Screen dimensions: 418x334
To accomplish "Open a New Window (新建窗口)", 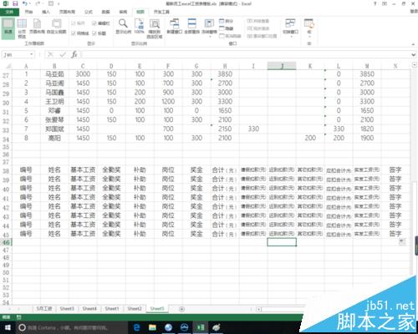I will [175, 27].
